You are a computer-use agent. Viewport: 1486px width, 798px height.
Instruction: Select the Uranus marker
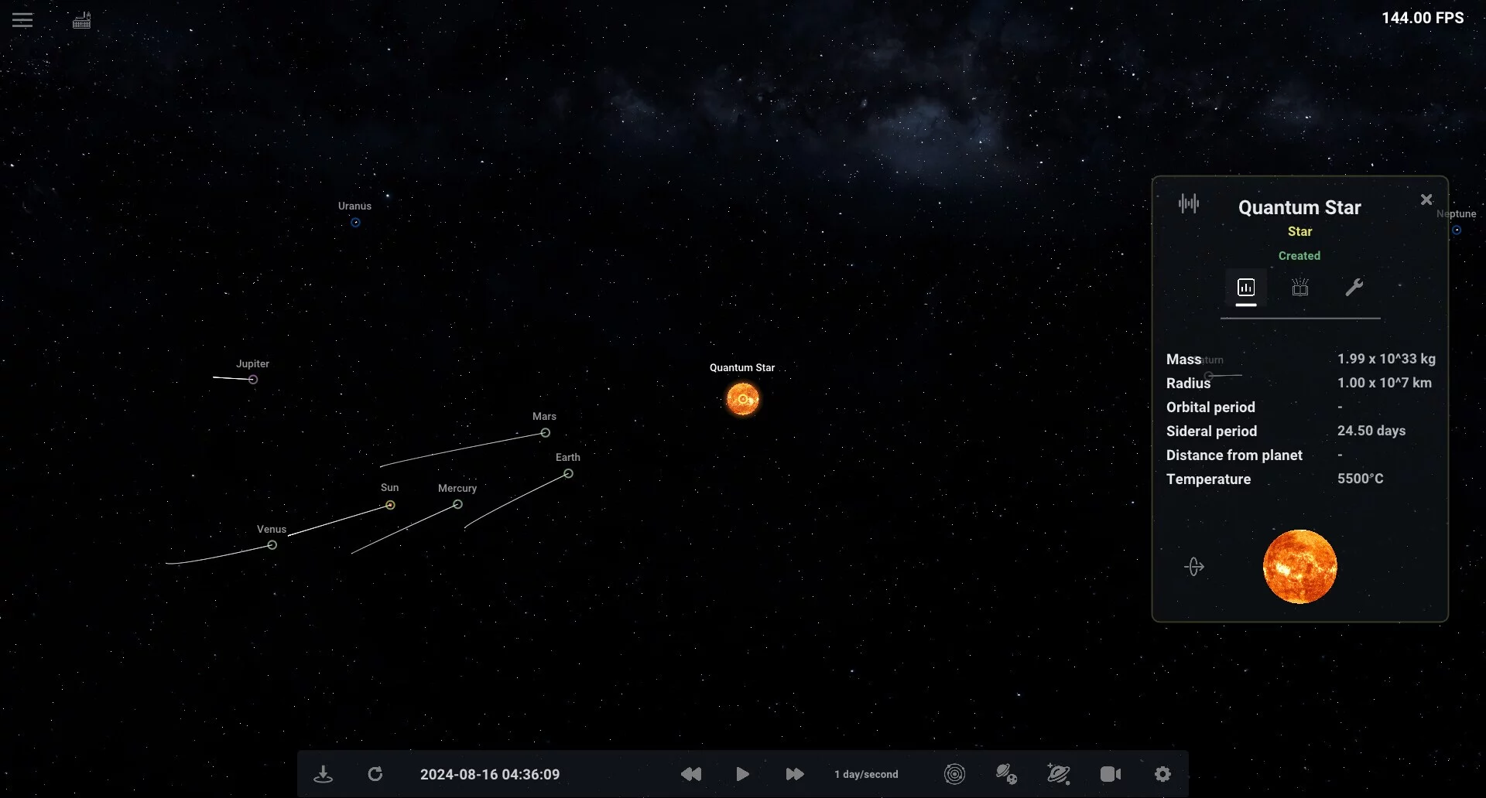click(x=355, y=223)
